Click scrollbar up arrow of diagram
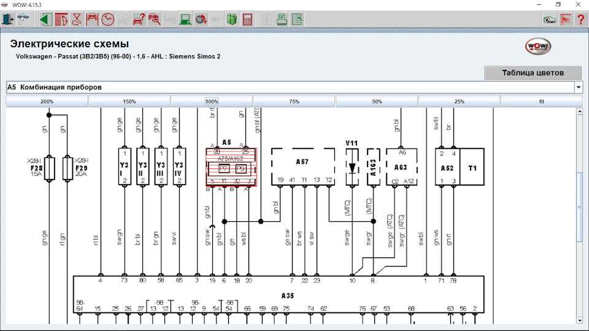The height and width of the screenshot is (331, 589). (x=580, y=112)
